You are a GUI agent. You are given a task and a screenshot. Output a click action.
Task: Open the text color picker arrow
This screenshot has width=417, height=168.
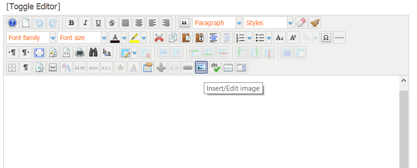click(x=124, y=38)
